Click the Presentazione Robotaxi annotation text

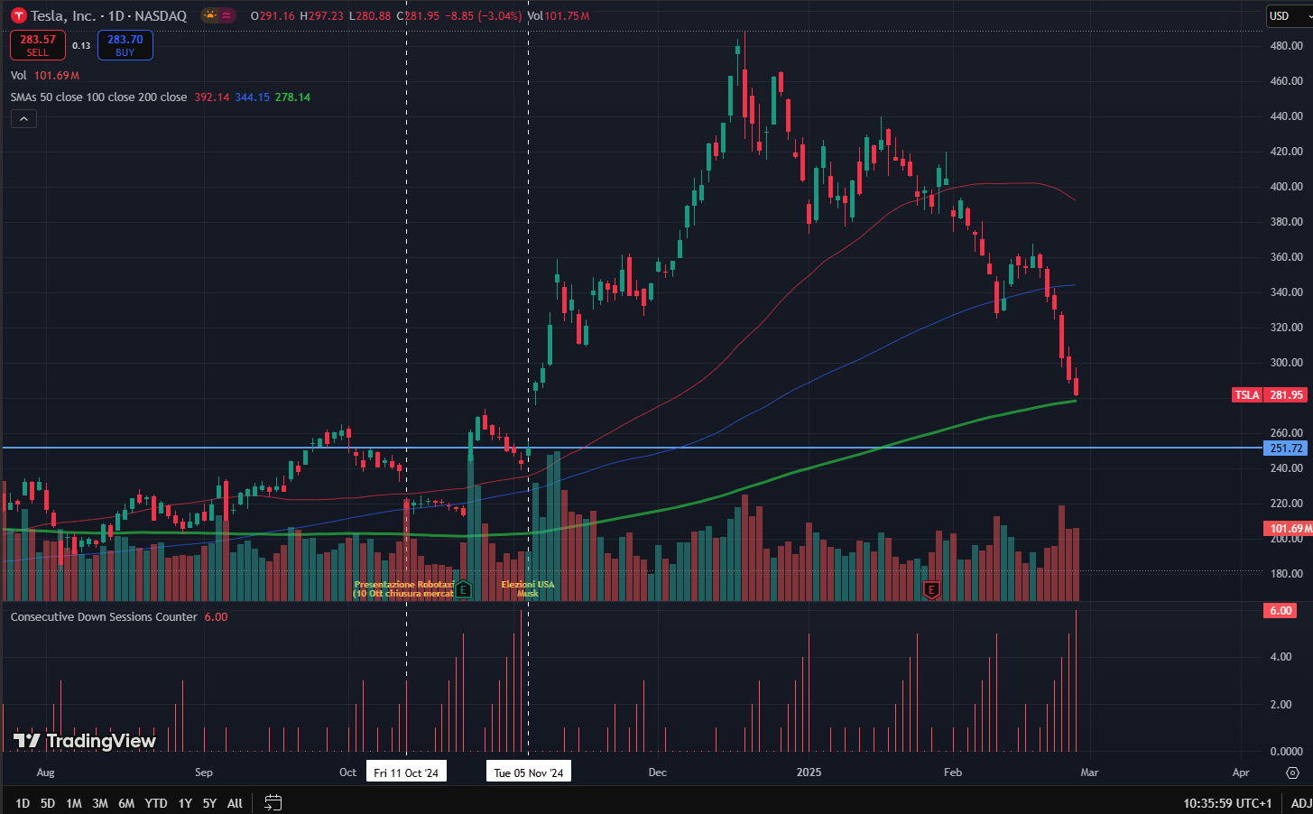(404, 589)
